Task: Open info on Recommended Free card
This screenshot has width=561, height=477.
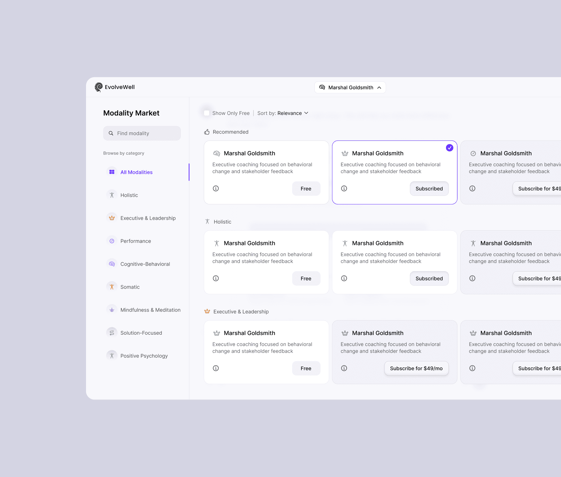Action: click(x=216, y=188)
